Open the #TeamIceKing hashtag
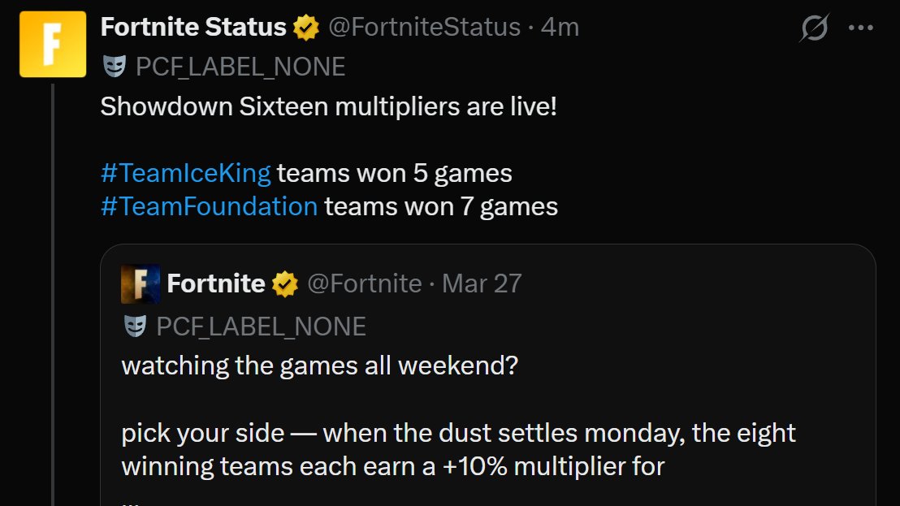This screenshot has height=506, width=900. pos(184,173)
